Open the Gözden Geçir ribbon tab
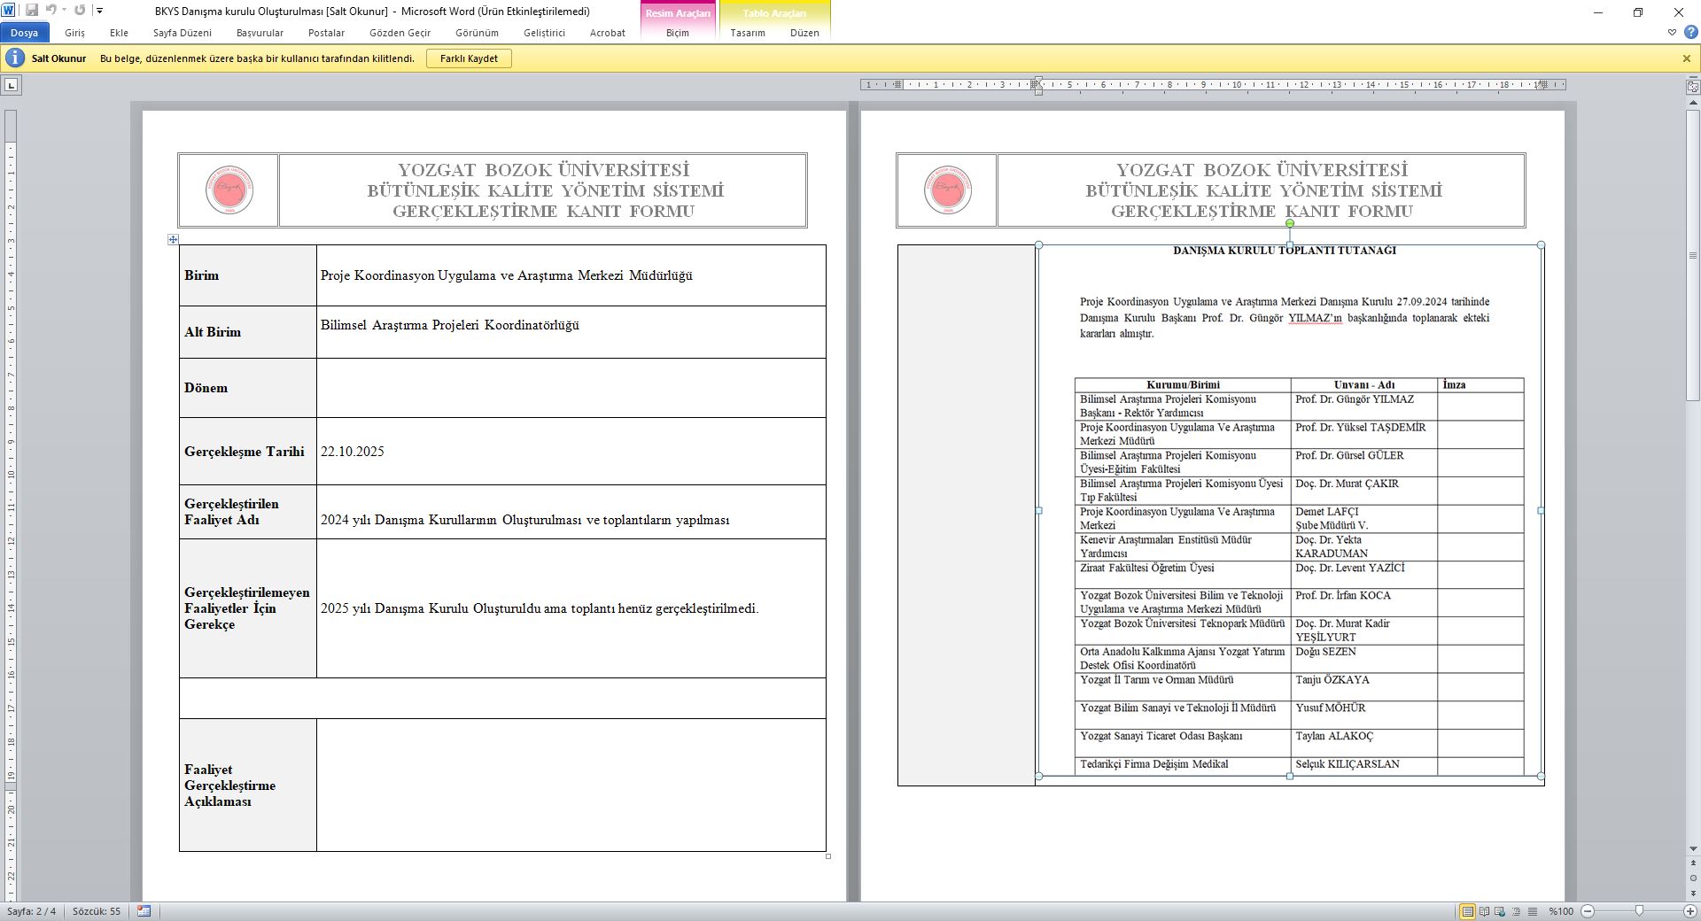Image resolution: width=1701 pixels, height=921 pixels. tap(400, 33)
